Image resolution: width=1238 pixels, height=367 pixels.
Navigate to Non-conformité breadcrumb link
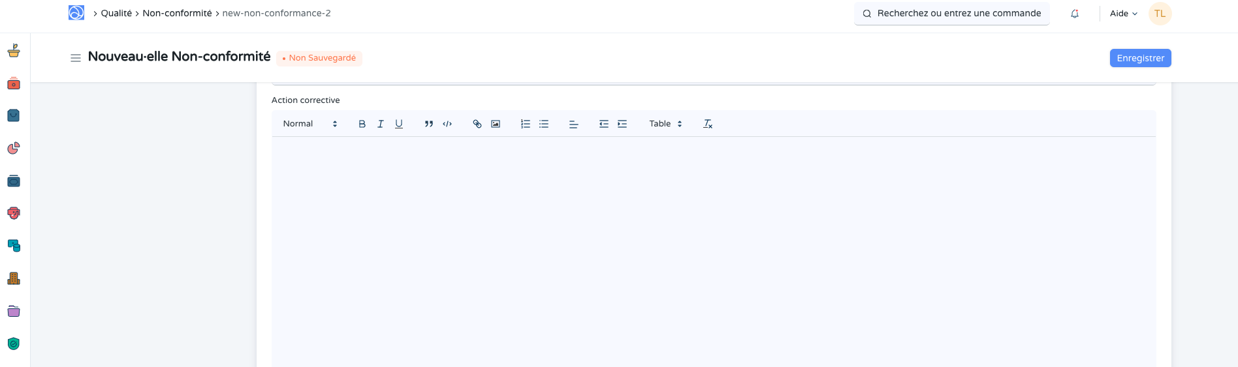click(x=177, y=14)
